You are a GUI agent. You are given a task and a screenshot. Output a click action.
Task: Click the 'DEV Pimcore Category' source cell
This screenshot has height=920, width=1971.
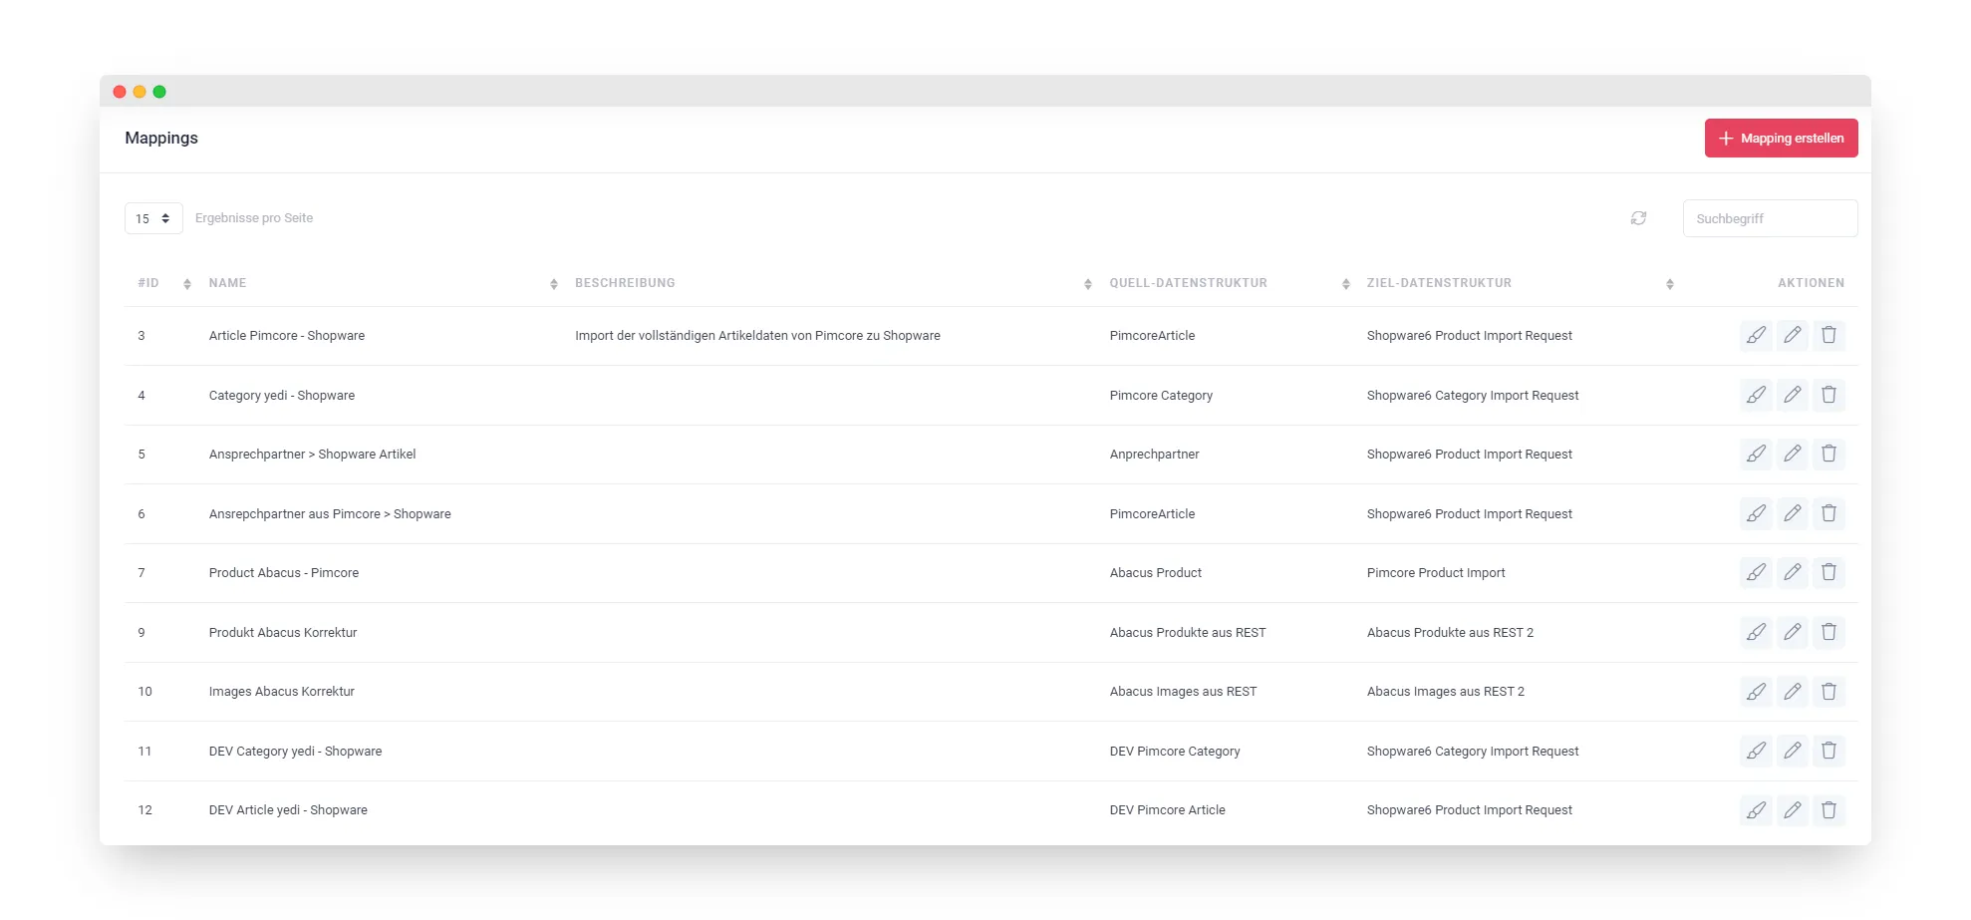[x=1175, y=752]
